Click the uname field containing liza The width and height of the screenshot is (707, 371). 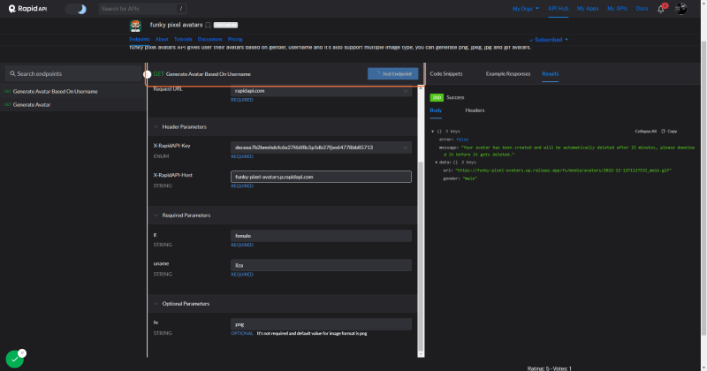[x=321, y=265]
